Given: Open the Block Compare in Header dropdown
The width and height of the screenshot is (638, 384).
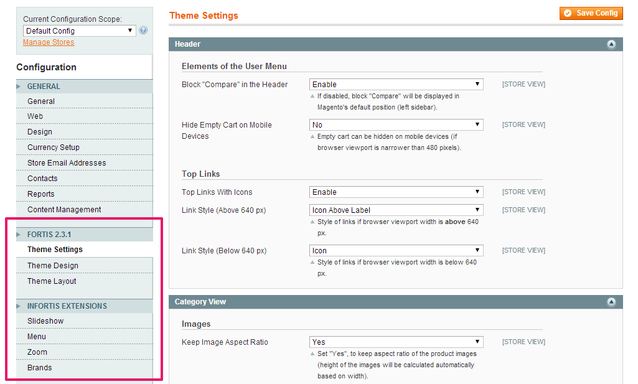Looking at the screenshot, I should [396, 85].
